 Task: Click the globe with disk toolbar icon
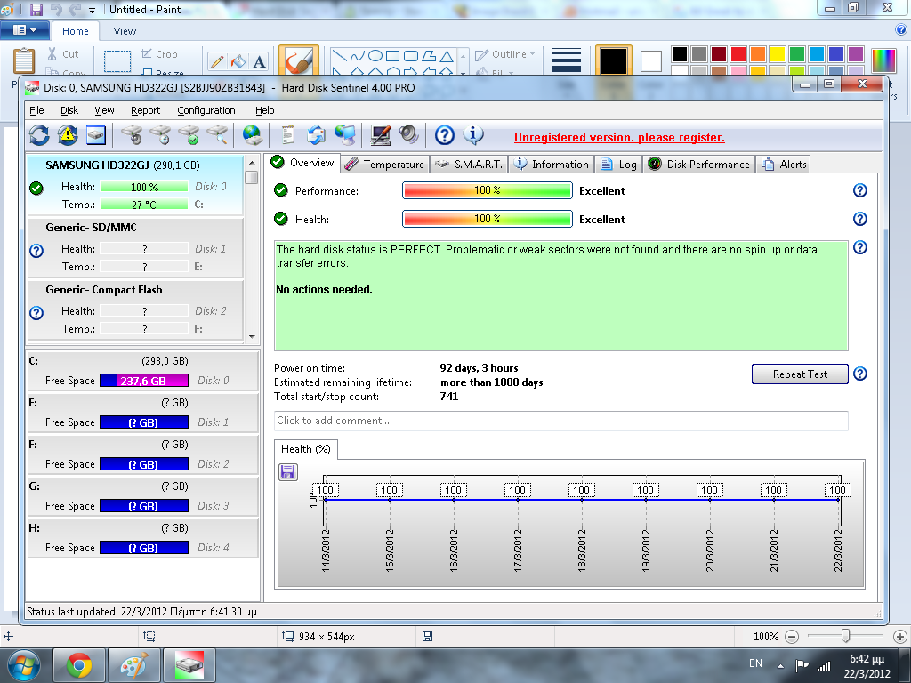(252, 135)
